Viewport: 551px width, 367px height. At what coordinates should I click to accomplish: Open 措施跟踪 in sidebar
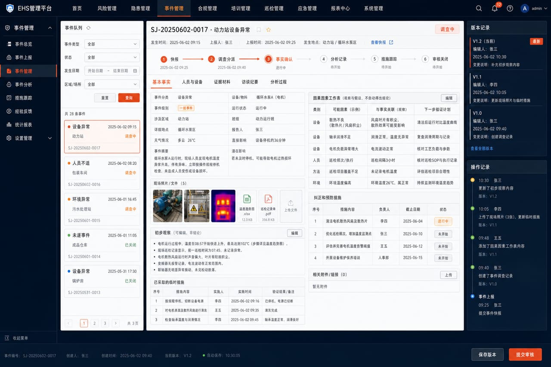coord(23,98)
